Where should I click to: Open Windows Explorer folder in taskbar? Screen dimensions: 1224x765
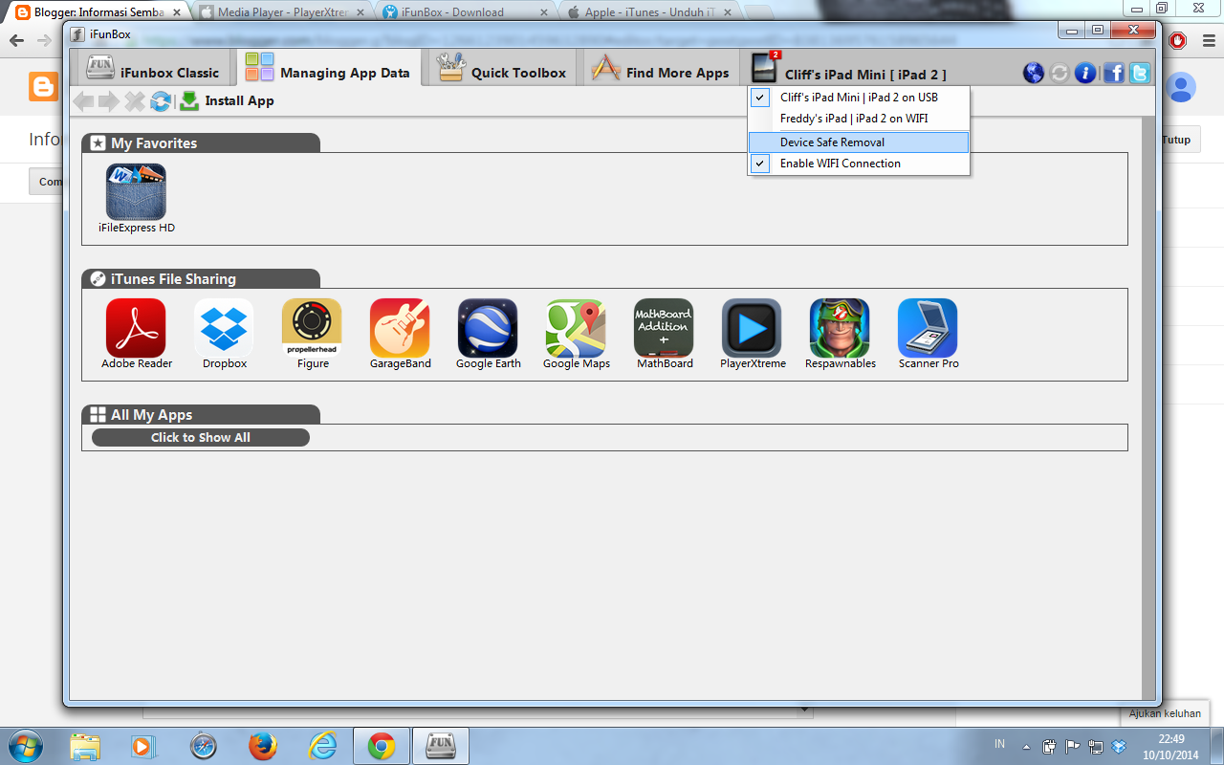(x=85, y=746)
